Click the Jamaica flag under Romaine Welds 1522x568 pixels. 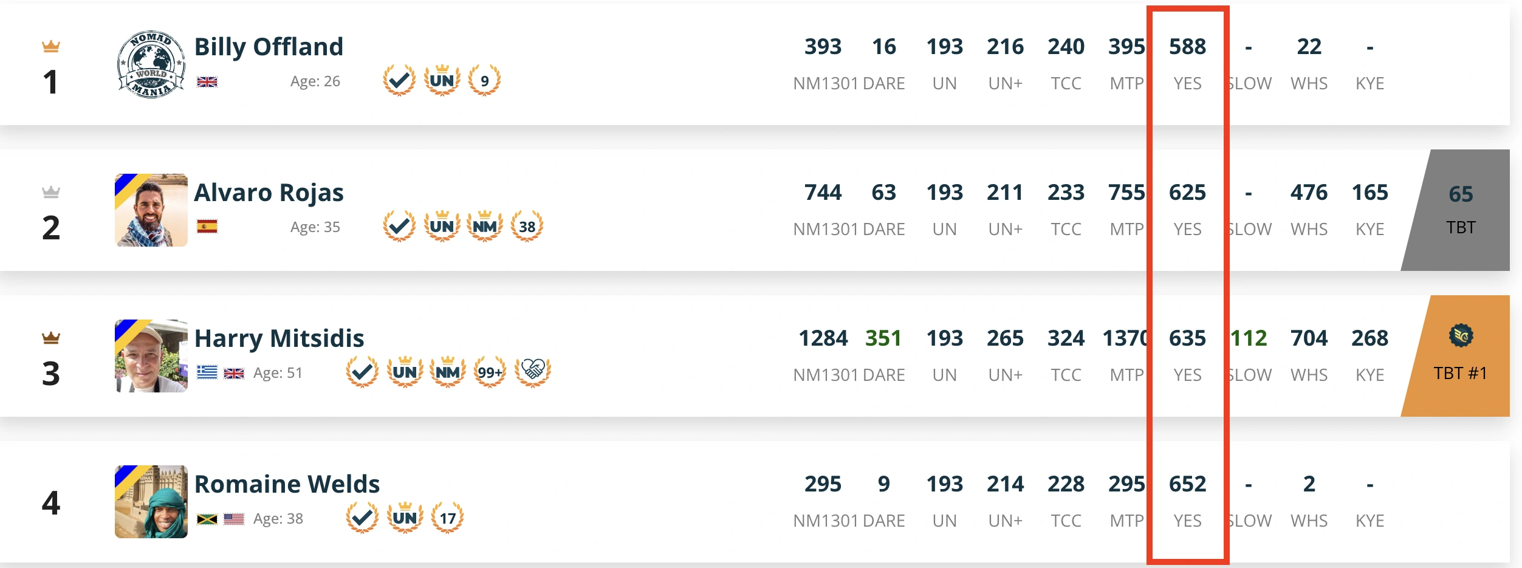[x=207, y=519]
